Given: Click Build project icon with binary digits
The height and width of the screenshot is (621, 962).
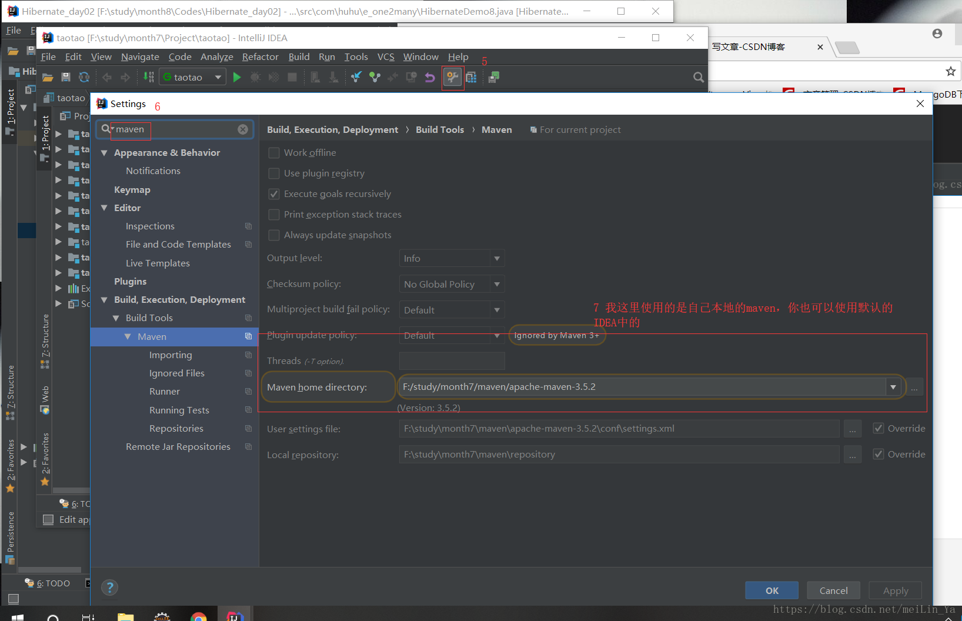Looking at the screenshot, I should click(149, 77).
